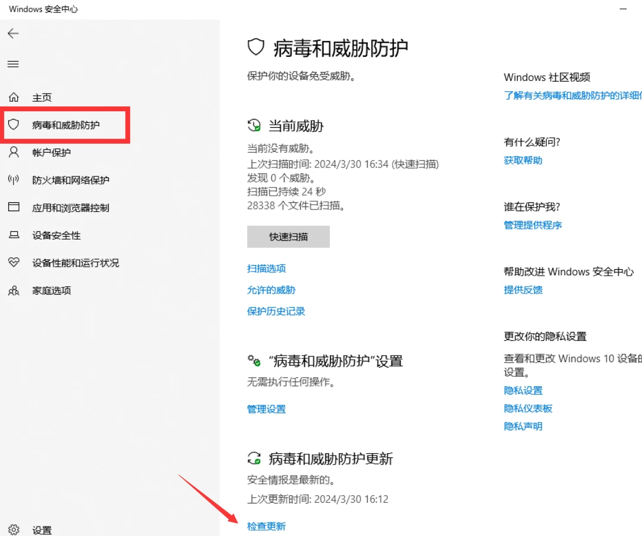Open 设置 at sidebar bottom
Viewport: 642px width, 536px height.
click(x=42, y=530)
